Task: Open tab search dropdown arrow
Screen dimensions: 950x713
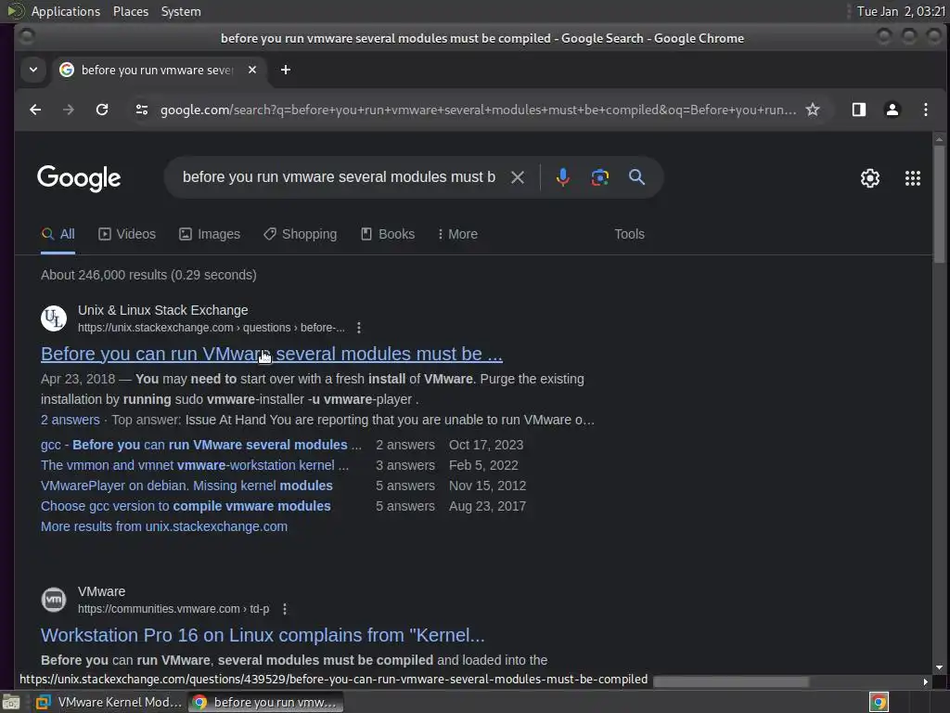Action: coord(33,70)
